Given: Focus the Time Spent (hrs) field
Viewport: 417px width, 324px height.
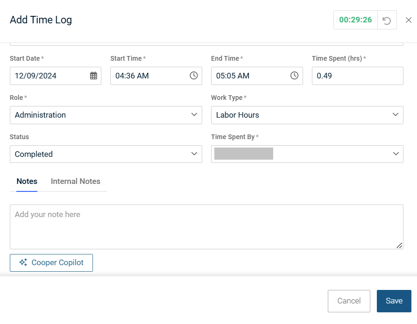Looking at the screenshot, I should pos(357,76).
